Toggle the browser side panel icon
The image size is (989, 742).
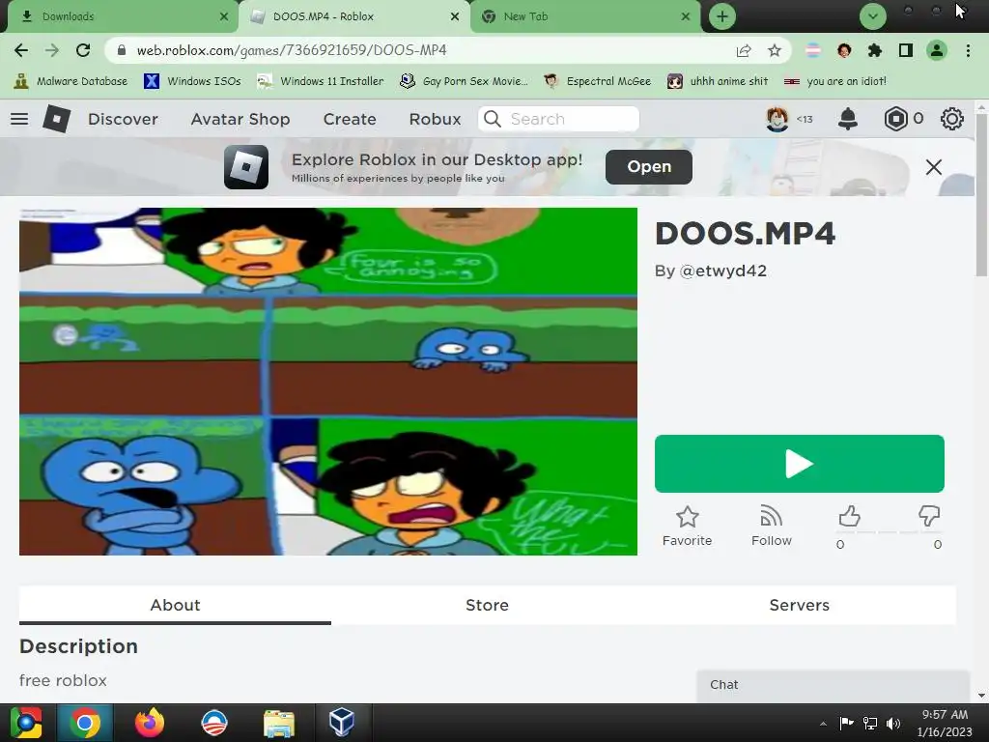(x=906, y=50)
